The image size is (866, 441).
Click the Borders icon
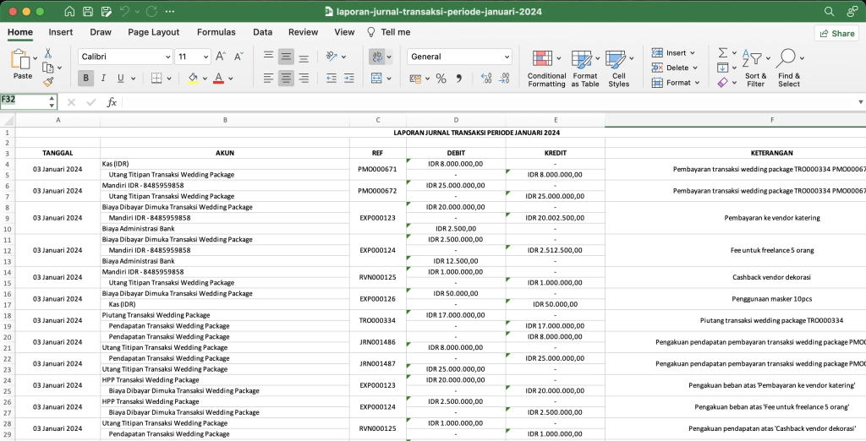[x=156, y=79]
